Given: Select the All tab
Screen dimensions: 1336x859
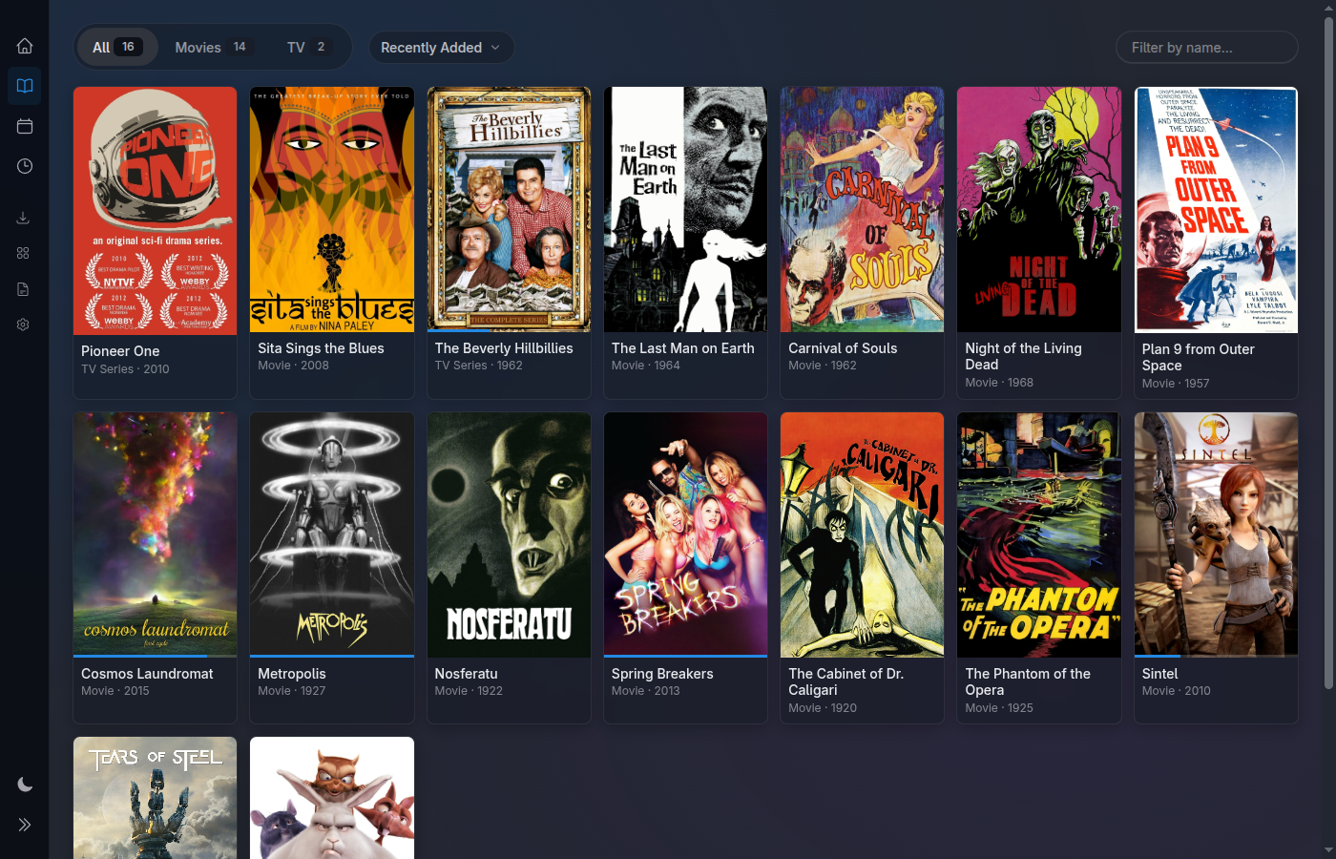Looking at the screenshot, I should point(117,47).
